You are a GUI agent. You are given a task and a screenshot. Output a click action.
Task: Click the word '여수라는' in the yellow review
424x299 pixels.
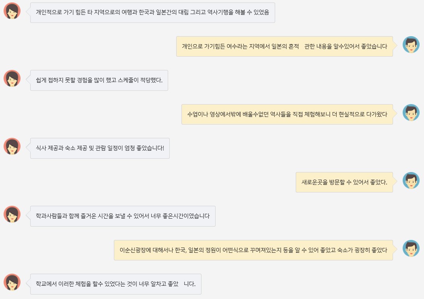pos(238,47)
